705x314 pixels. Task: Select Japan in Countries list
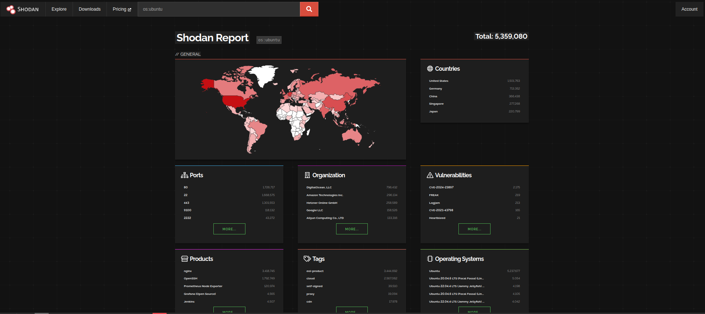tap(474, 111)
